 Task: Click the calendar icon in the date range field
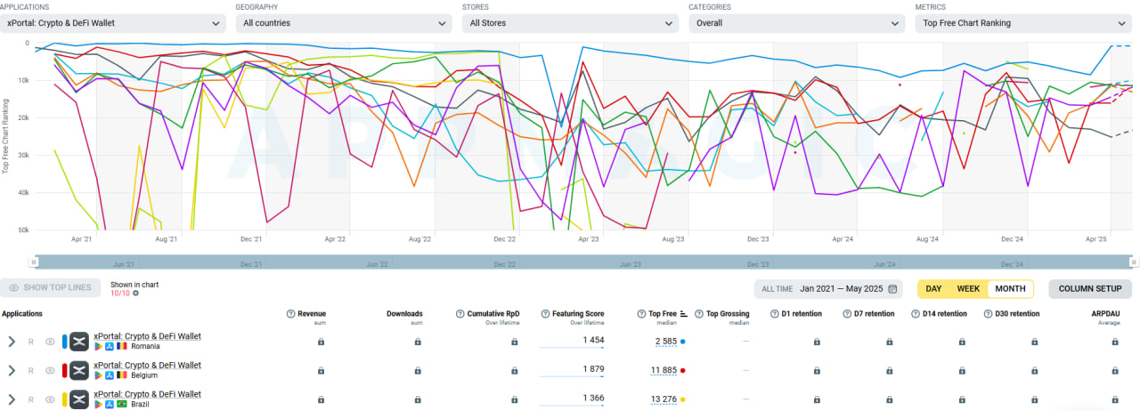point(893,289)
